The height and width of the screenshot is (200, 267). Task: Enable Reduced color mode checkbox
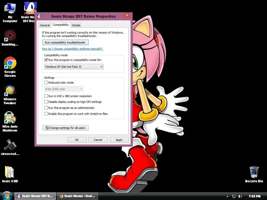(x=46, y=83)
